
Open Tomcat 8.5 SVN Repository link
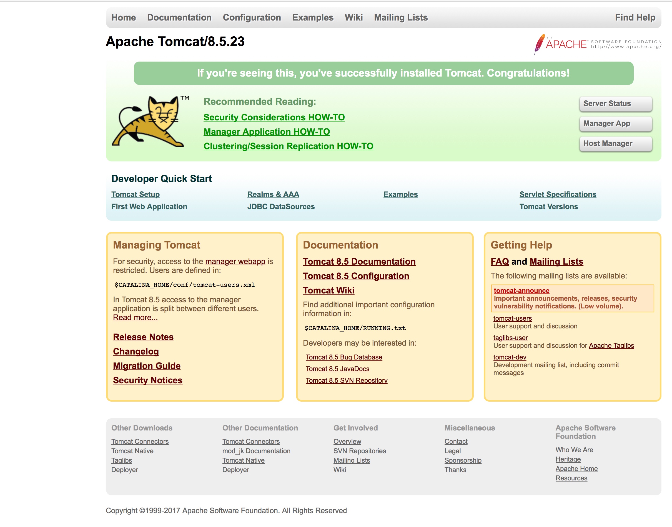click(x=347, y=381)
